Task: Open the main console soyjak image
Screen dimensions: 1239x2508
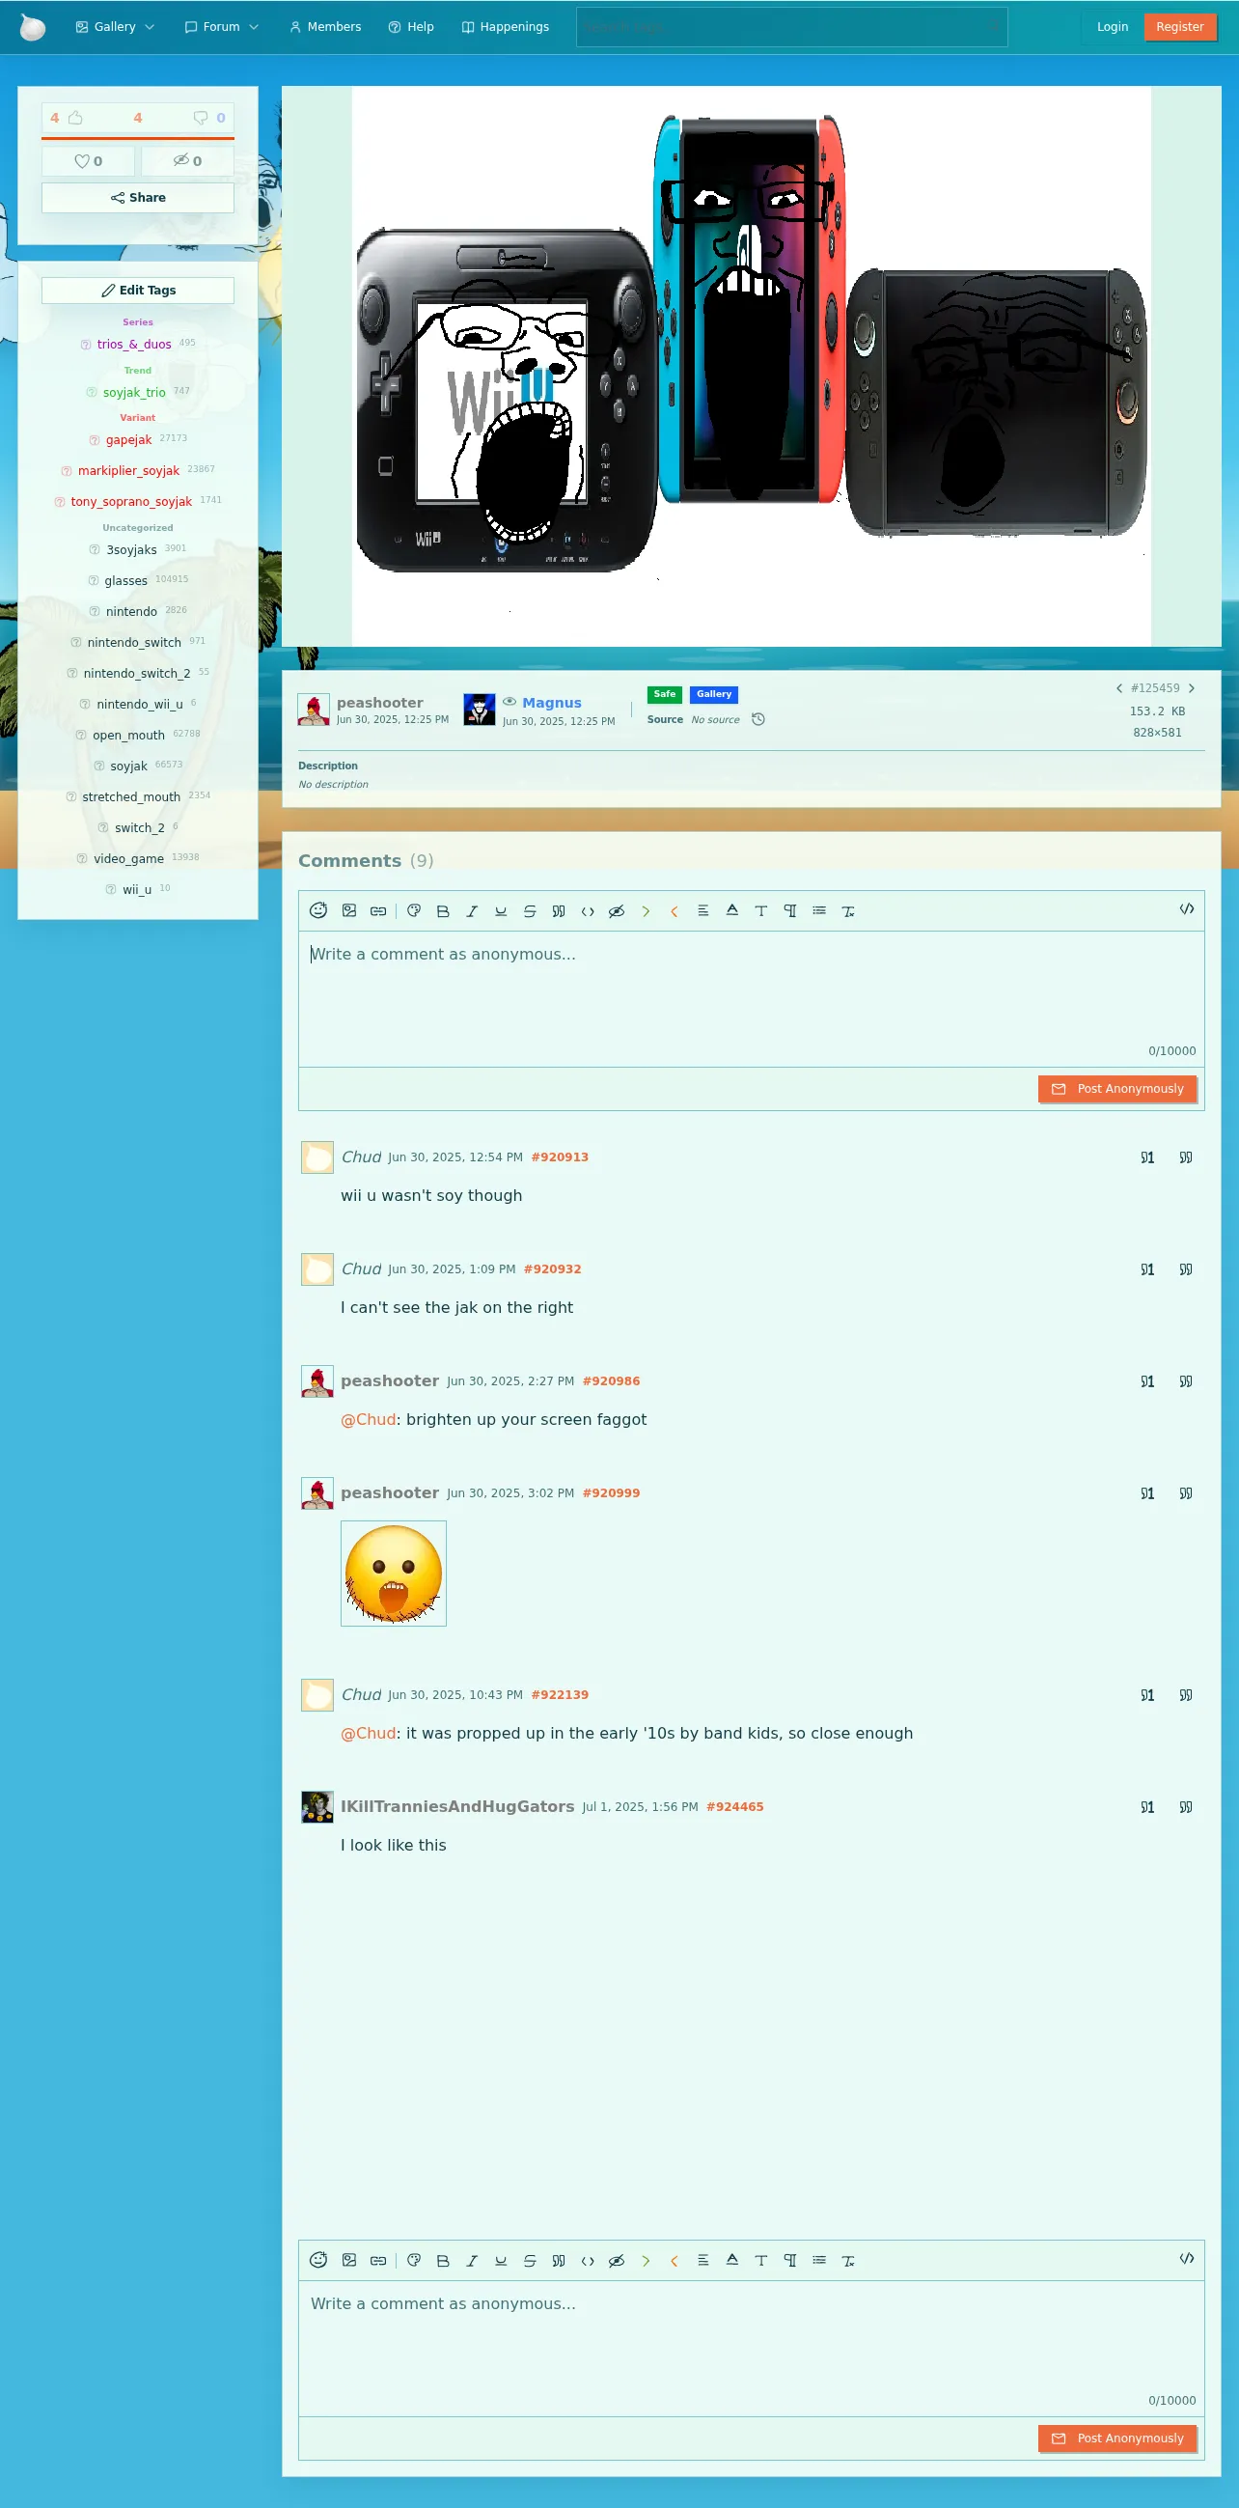Action: [x=752, y=366]
